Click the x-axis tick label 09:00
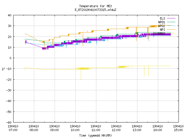 coord(54,130)
